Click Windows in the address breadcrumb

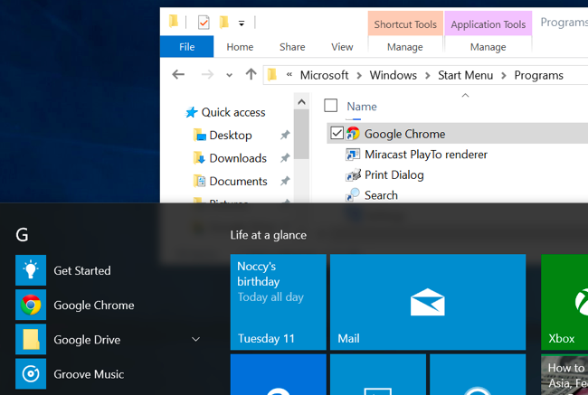pos(393,75)
